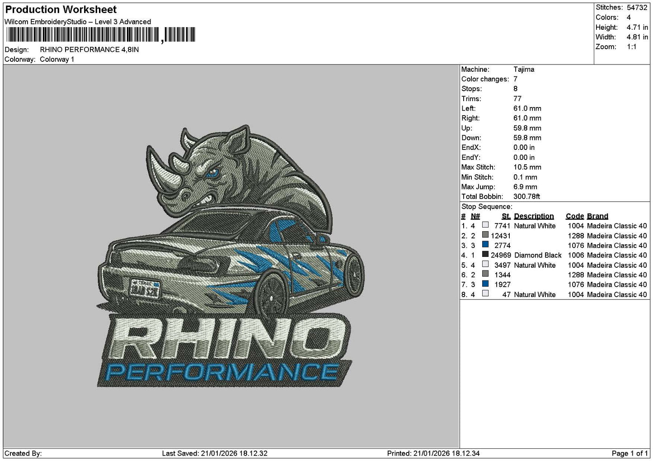Click the Machine value 'Tajima'
This screenshot has height=461, width=653.
pos(524,70)
